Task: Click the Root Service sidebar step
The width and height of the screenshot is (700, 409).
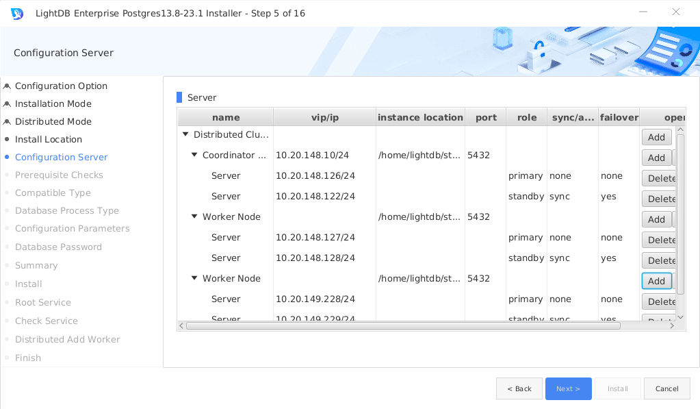Action: click(43, 303)
